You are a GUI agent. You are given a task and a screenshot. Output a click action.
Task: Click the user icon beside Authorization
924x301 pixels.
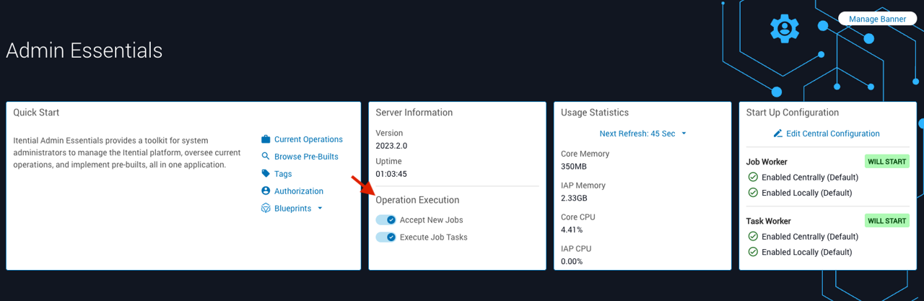coord(266,191)
